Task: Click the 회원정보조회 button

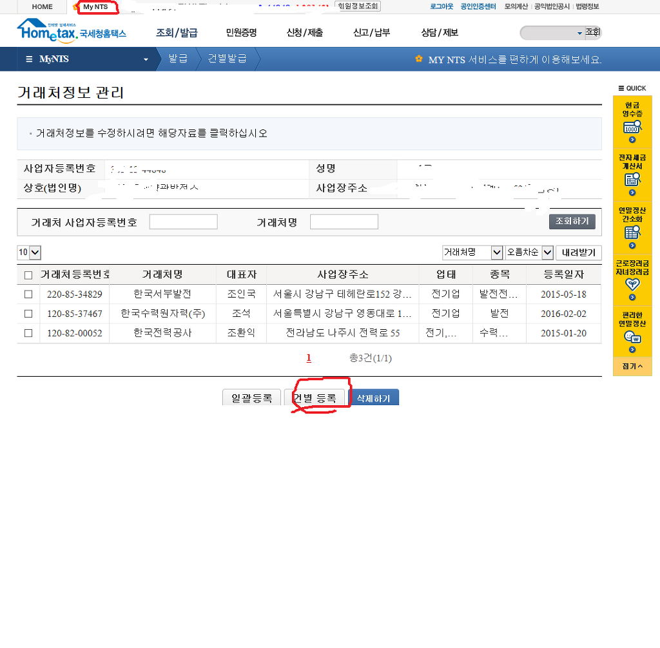Action: tap(358, 6)
